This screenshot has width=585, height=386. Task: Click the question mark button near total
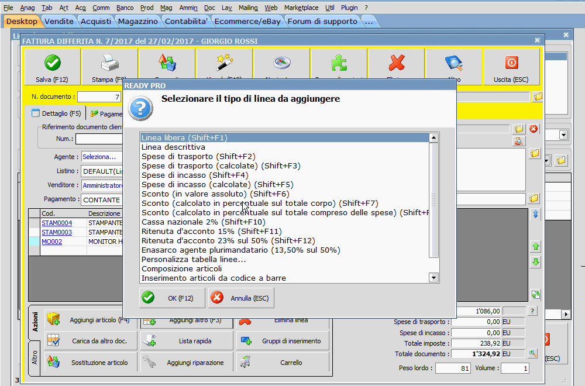(x=532, y=311)
